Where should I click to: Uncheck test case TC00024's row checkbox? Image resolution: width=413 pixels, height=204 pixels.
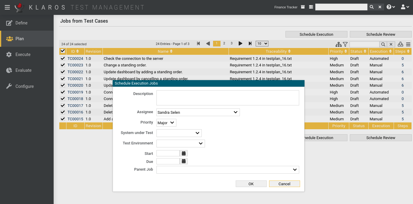[63, 58]
